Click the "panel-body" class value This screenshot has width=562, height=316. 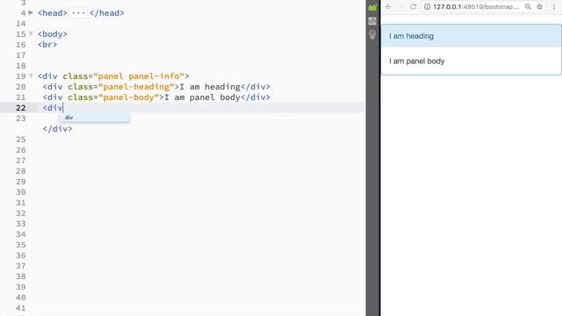tap(129, 97)
